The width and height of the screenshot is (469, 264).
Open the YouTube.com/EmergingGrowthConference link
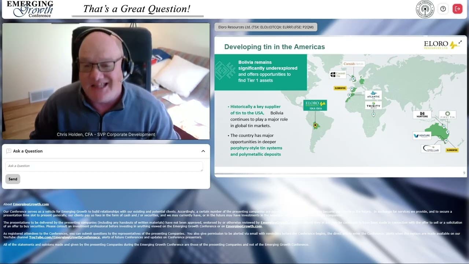pyautogui.click(x=64, y=237)
